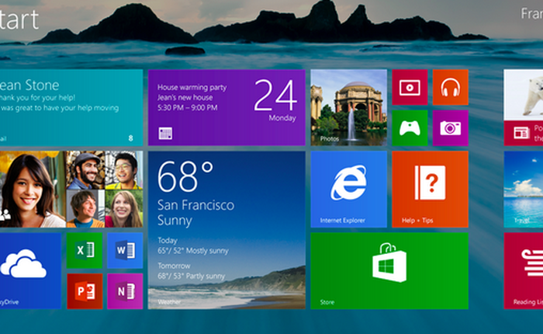Open the People tile with photos
Image resolution: width=543 pixels, height=334 pixels.
coord(71,190)
